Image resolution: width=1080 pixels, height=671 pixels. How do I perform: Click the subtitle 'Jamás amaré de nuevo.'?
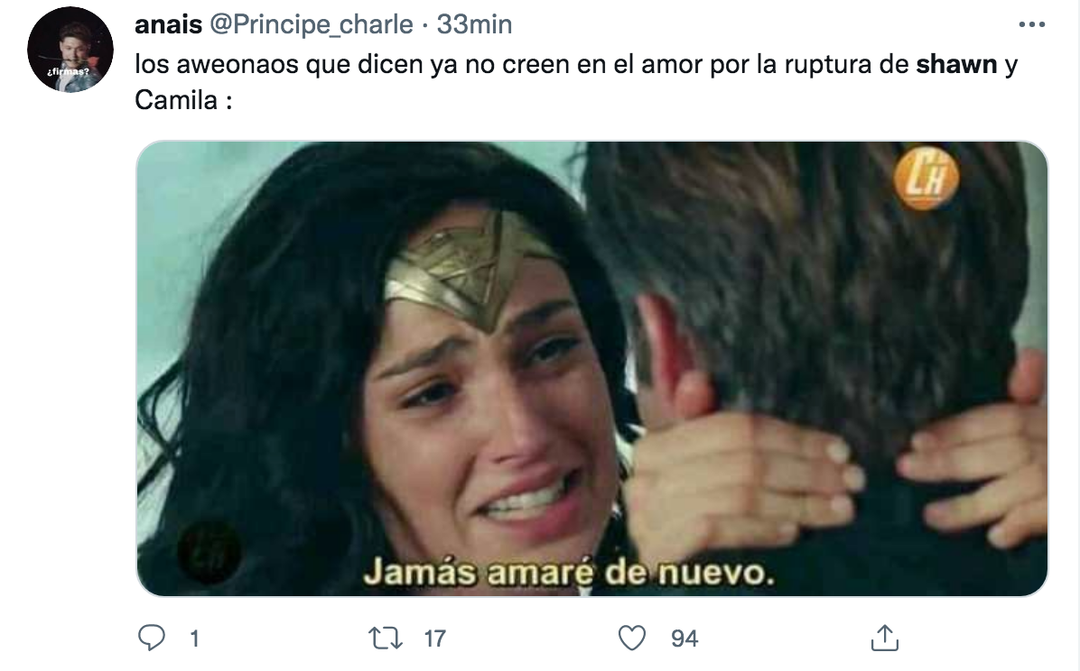click(569, 572)
